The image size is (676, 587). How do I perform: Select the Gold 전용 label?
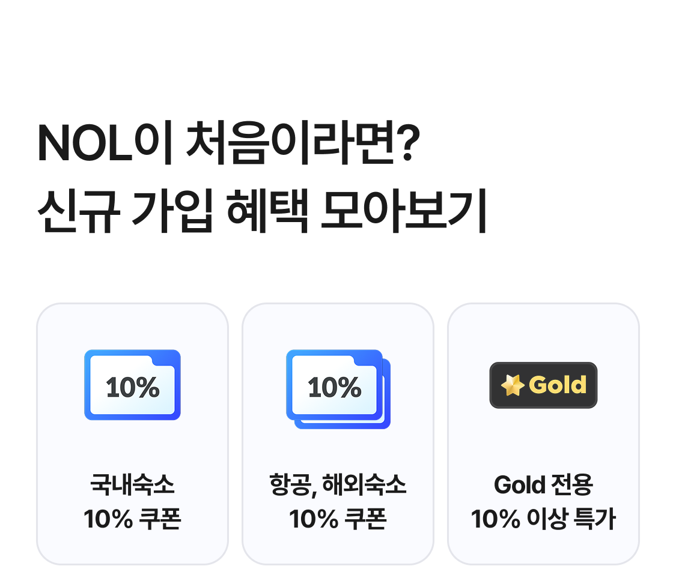click(x=543, y=484)
